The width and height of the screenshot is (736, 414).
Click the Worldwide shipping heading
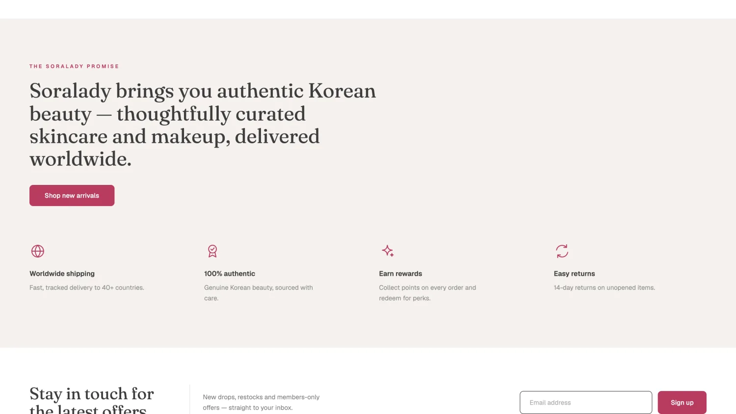62,274
